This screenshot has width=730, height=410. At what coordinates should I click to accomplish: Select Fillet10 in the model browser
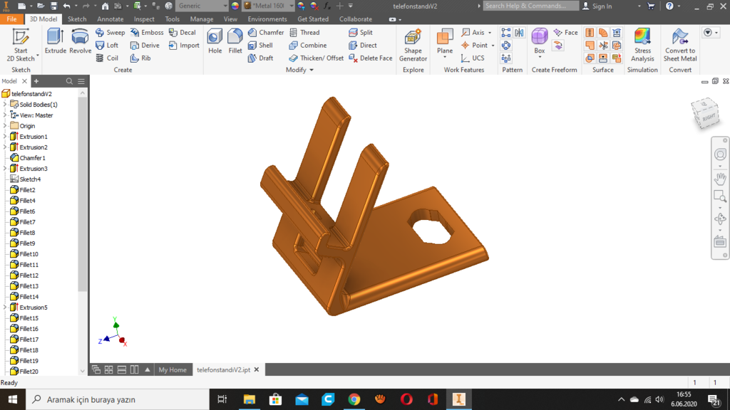click(24, 254)
